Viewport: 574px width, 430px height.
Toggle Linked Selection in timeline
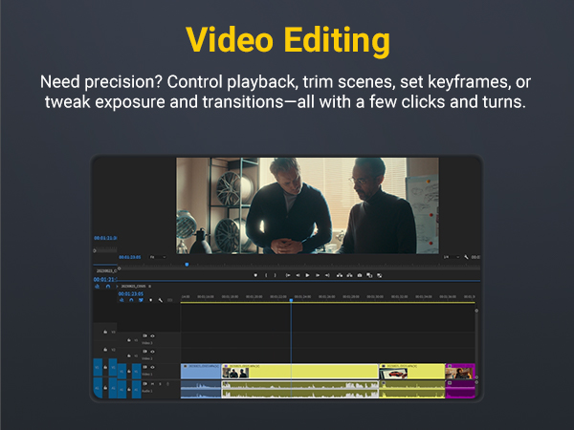(x=141, y=300)
